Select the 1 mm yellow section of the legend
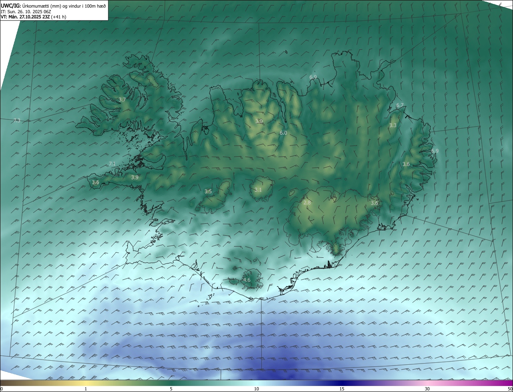Viewport: 513px width, 392px height. [86, 384]
